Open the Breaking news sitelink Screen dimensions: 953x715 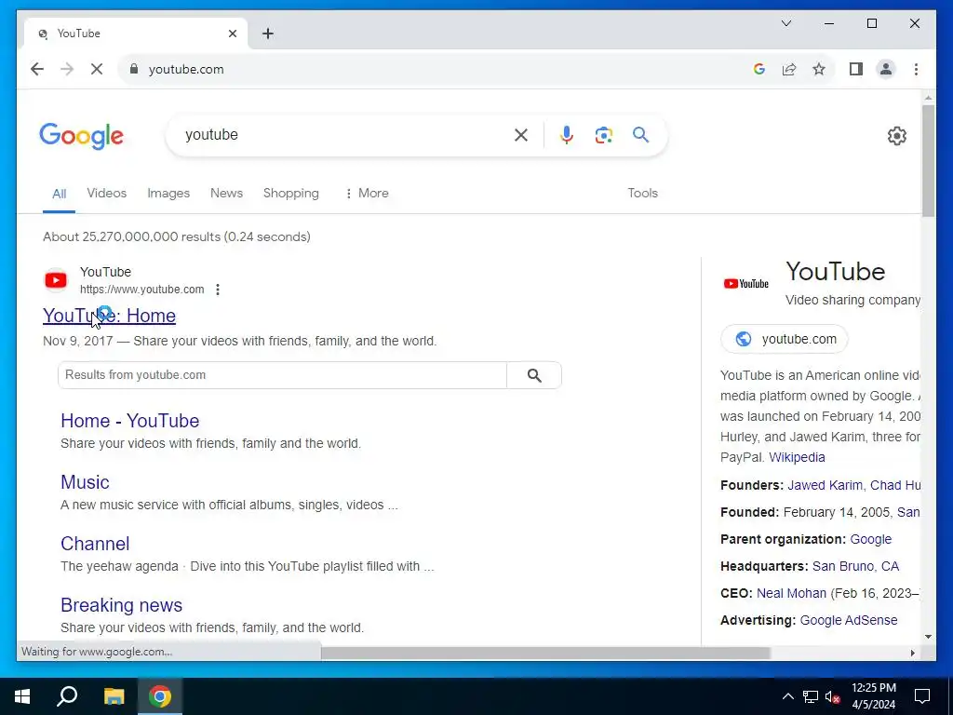tap(122, 605)
